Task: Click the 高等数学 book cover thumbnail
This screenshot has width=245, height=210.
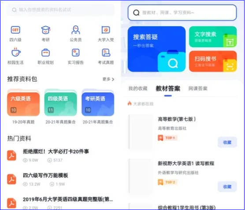Action: [x=141, y=132]
